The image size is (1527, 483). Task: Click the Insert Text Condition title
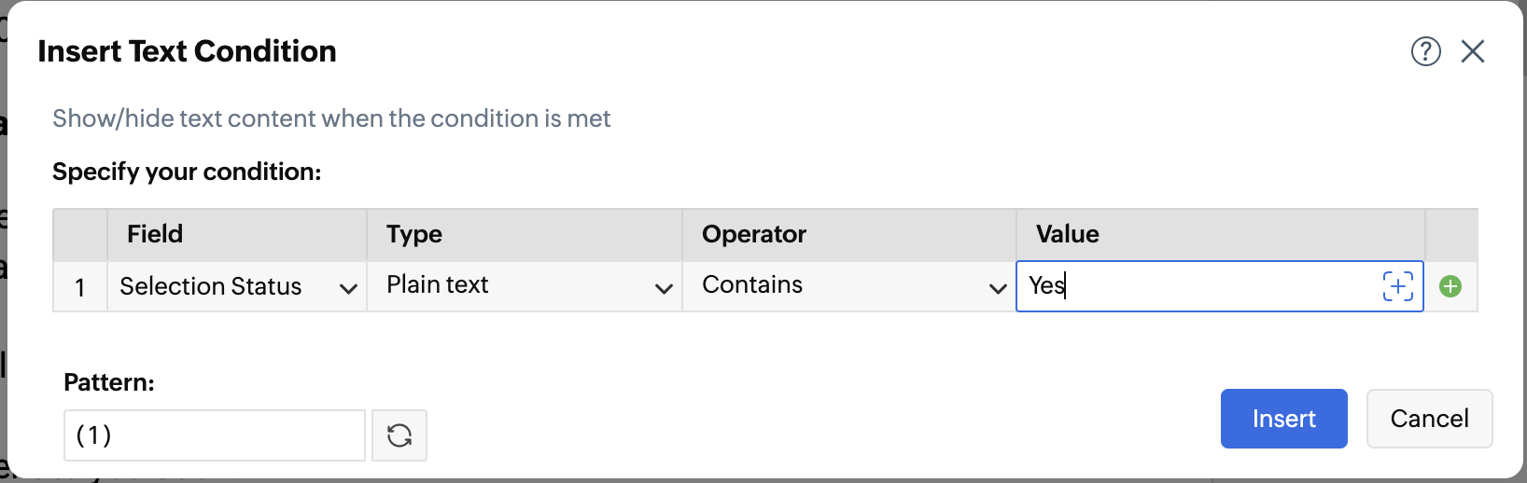[x=187, y=51]
